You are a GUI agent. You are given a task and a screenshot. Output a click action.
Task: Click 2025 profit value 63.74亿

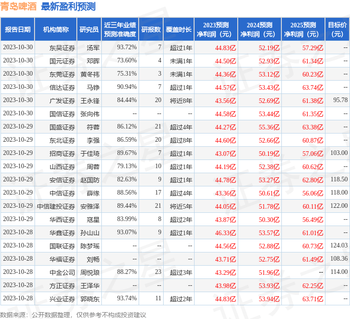313,87
